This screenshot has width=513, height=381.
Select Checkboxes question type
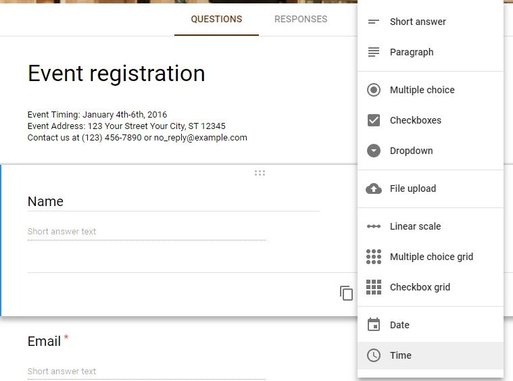(x=430, y=120)
